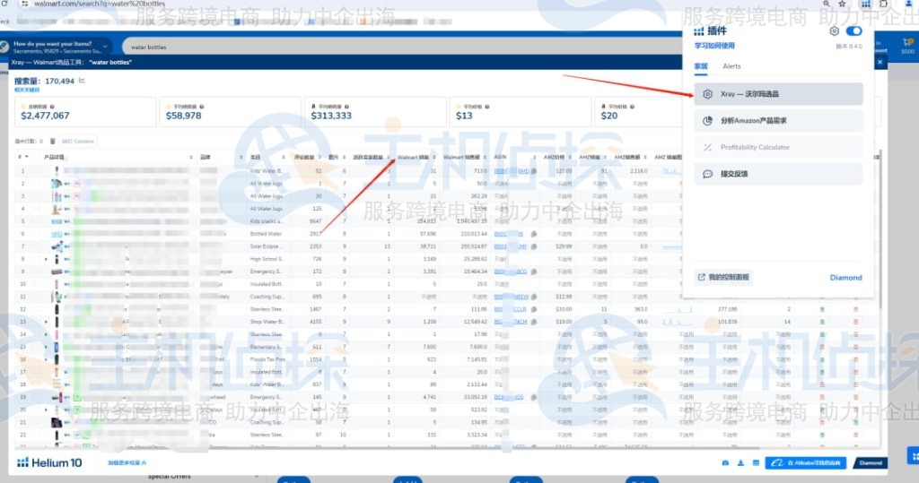
Task: Copy ASIN icon in row 9
Action: click(x=533, y=272)
